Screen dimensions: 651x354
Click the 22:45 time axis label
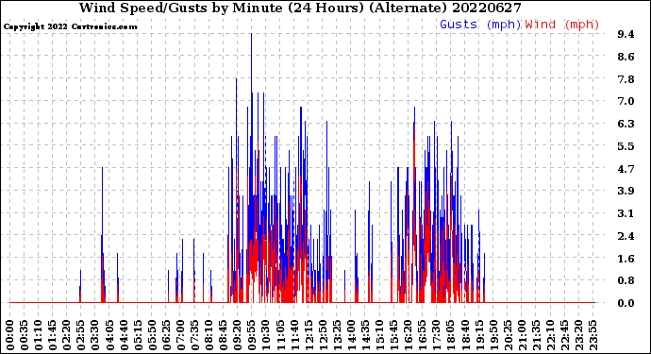tap(564, 335)
